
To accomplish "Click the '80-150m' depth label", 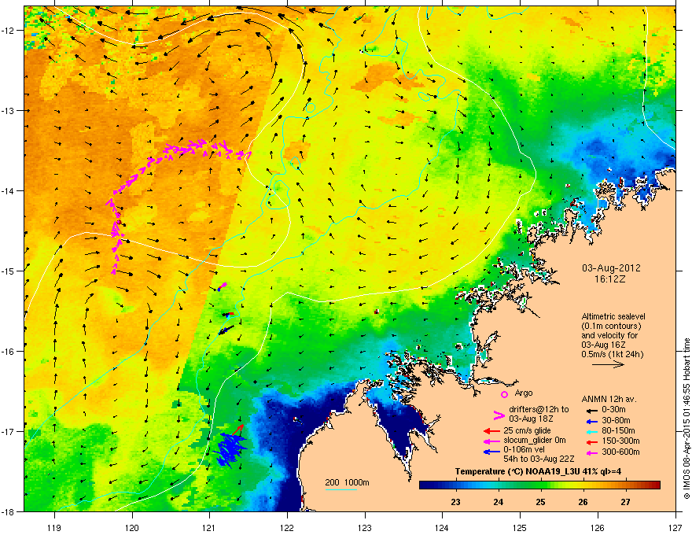I will click(618, 431).
